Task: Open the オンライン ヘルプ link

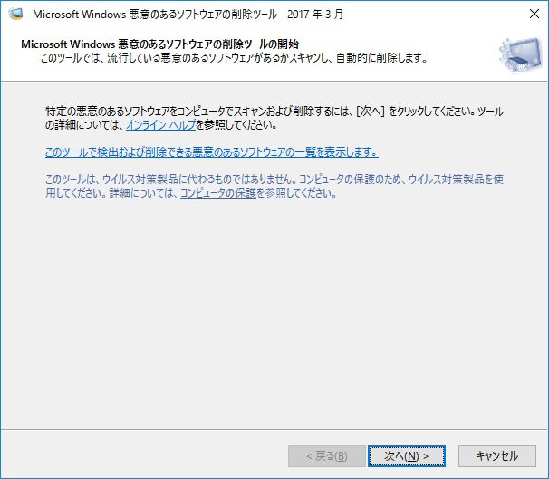Action: point(160,125)
